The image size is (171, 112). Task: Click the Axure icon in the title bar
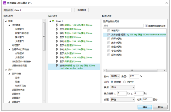pyautogui.click(x=5, y=3)
